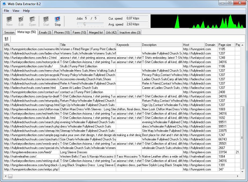
Task: Switch to the Emails (3) tab
Action: pos(45,32)
